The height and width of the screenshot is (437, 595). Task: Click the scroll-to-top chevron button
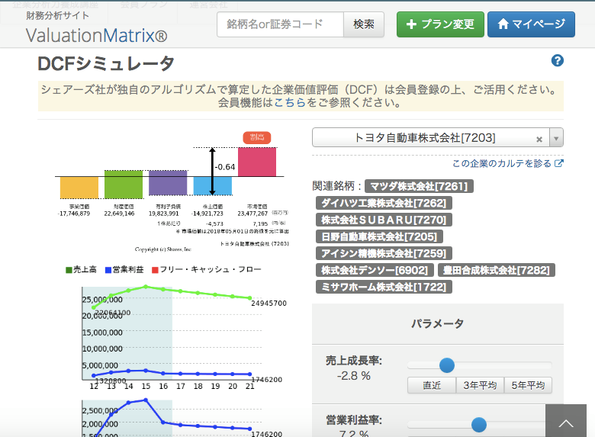pyautogui.click(x=565, y=423)
